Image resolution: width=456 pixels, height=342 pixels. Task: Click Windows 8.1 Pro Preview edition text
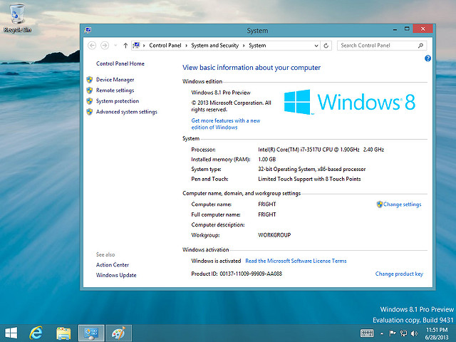pyautogui.click(x=221, y=93)
